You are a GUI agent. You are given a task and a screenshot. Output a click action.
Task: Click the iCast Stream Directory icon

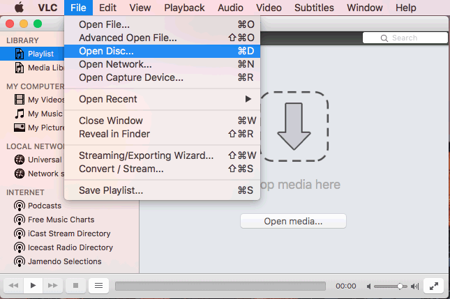[x=20, y=233]
